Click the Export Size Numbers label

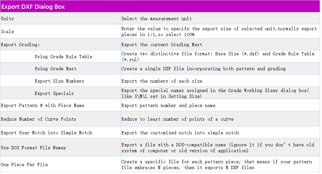[59, 81]
